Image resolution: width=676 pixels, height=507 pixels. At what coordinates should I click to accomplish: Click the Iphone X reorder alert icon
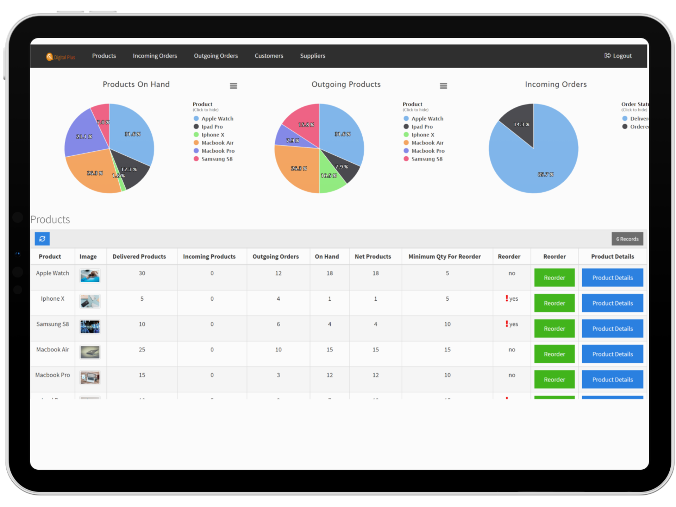(507, 298)
